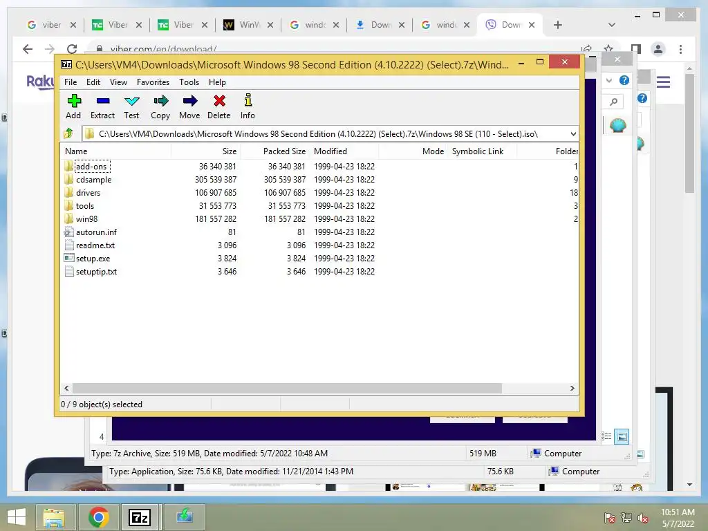Open the View menu
Image resolution: width=708 pixels, height=531 pixels.
(x=118, y=82)
